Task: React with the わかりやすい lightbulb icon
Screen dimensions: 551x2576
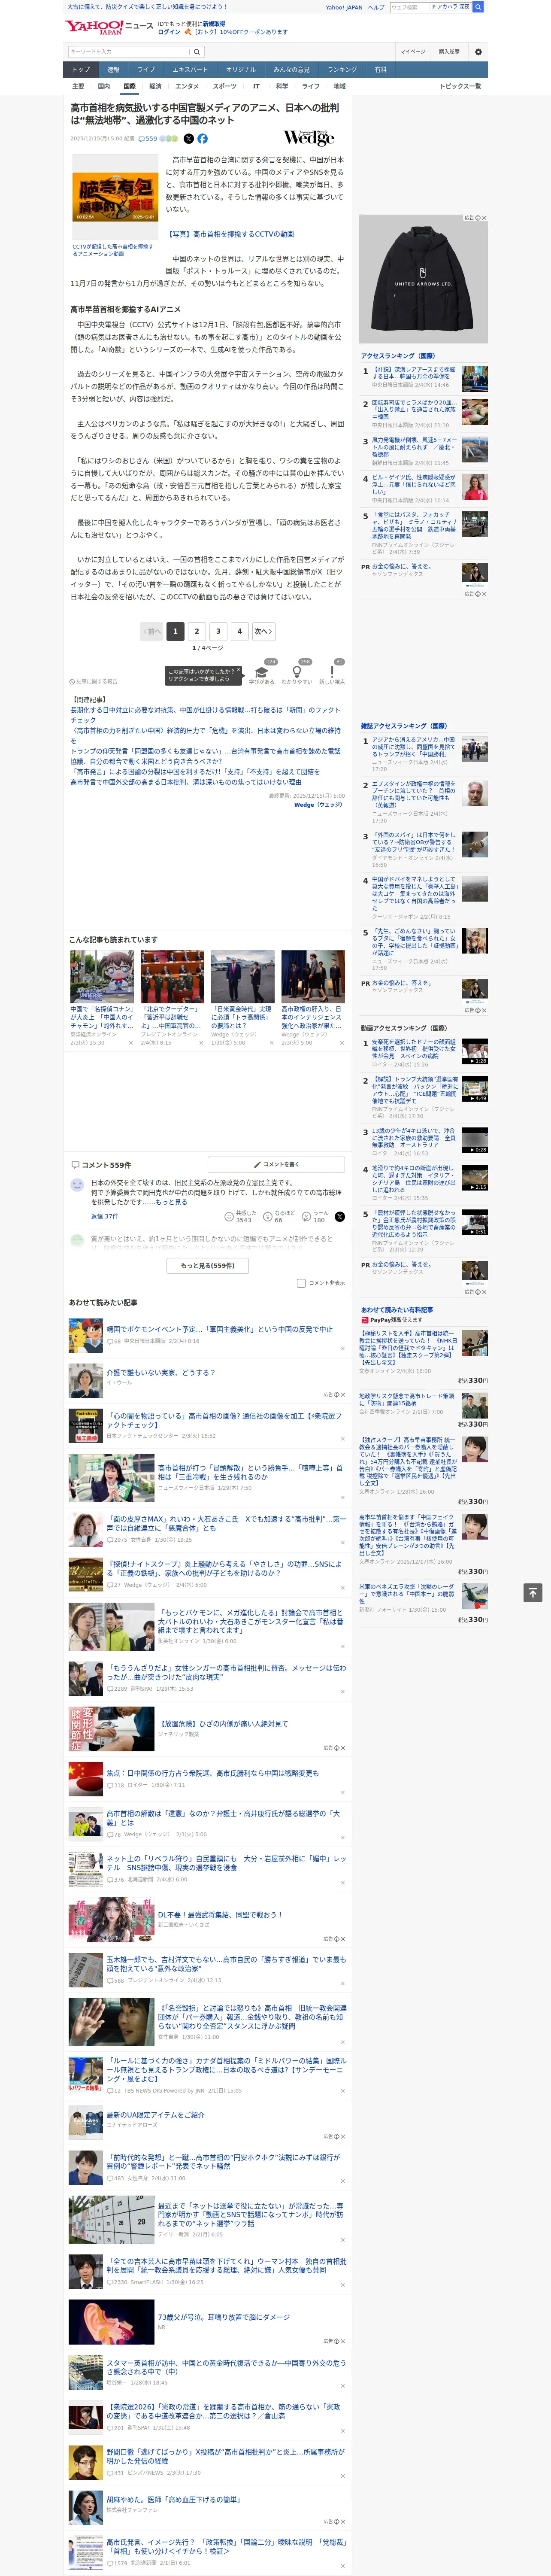Action: 297,671
